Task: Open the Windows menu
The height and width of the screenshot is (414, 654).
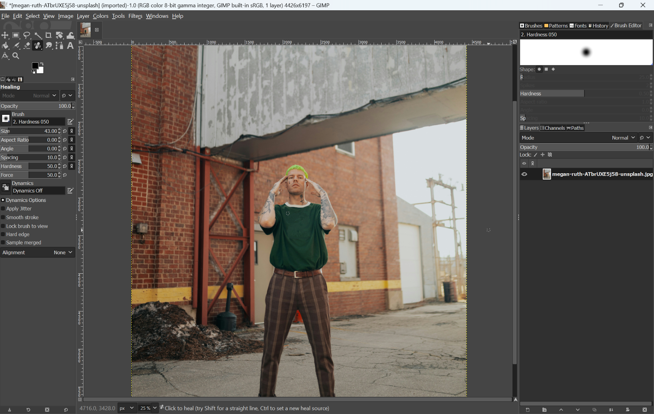Action: click(x=157, y=16)
